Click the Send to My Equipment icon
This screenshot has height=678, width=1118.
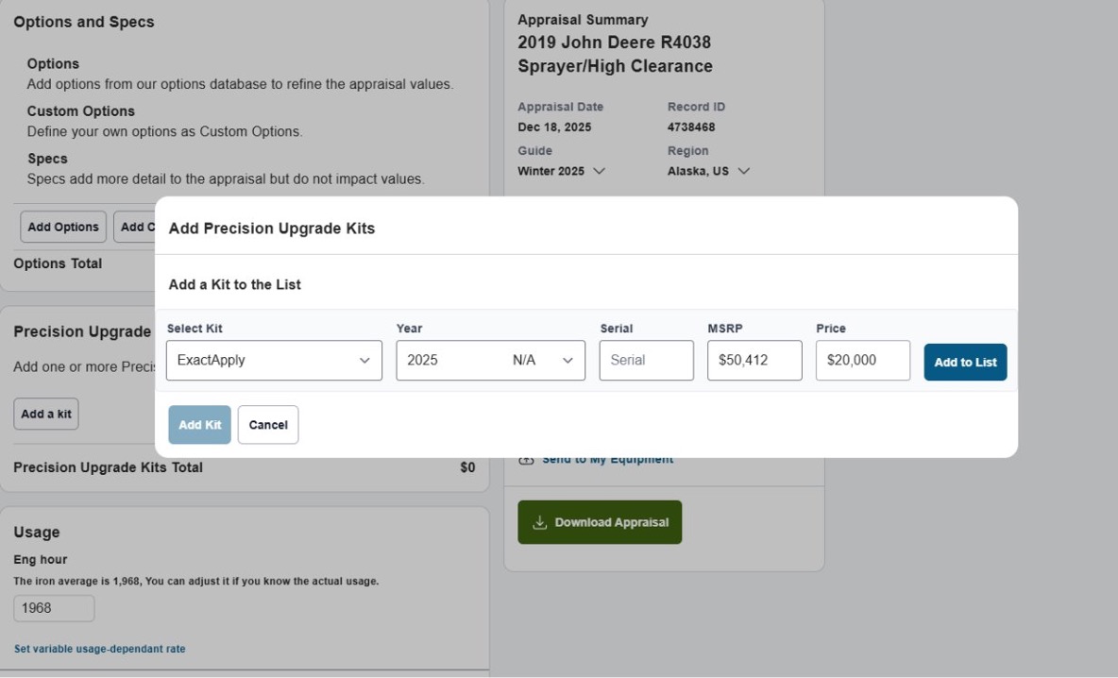point(525,458)
